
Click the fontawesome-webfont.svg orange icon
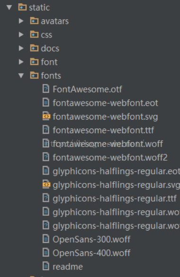(x=46, y=116)
